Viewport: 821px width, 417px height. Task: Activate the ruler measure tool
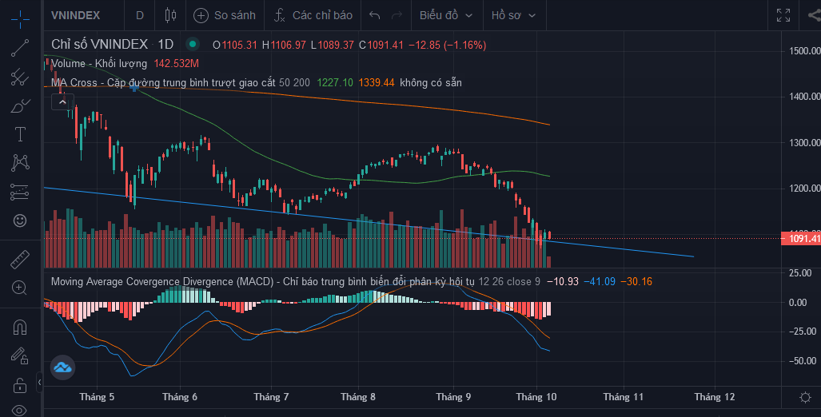click(20, 259)
